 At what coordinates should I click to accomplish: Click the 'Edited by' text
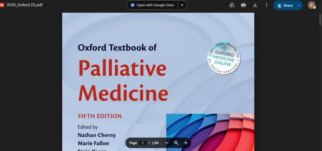pos(87,127)
